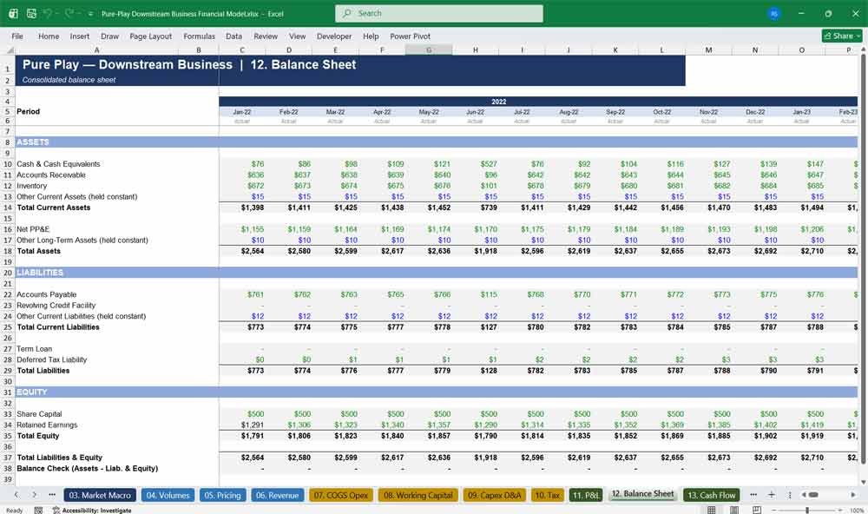Open the user account avatar
This screenshot has height=514, width=868.
pos(774,13)
